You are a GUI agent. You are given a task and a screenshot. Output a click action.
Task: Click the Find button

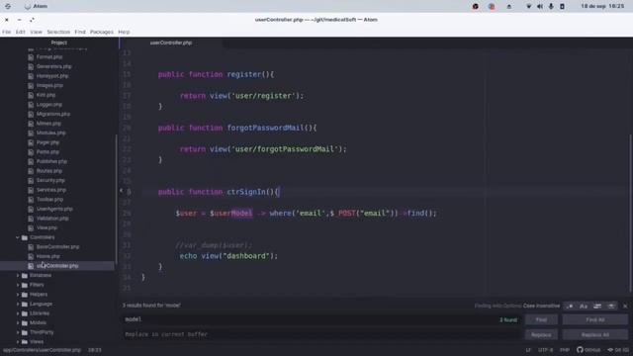pos(541,319)
